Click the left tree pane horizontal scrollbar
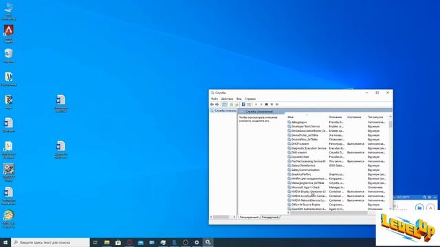 (221, 217)
